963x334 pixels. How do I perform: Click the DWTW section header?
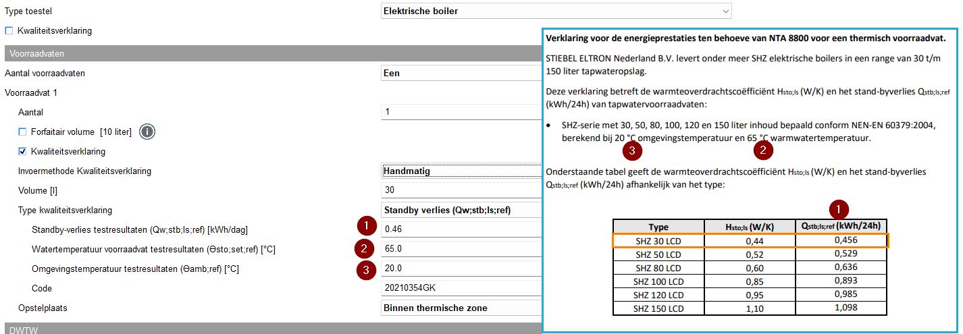pyautogui.click(x=273, y=329)
